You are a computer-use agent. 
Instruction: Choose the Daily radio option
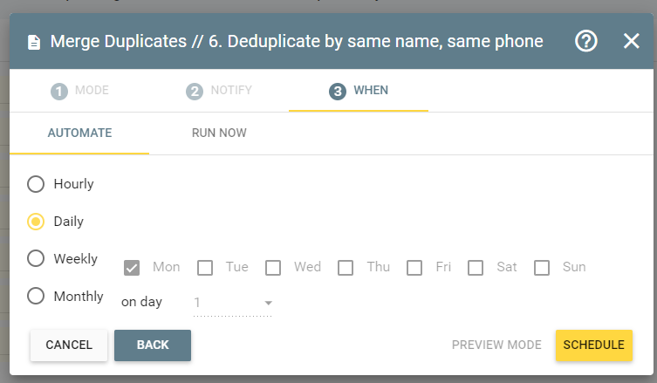[36, 222]
